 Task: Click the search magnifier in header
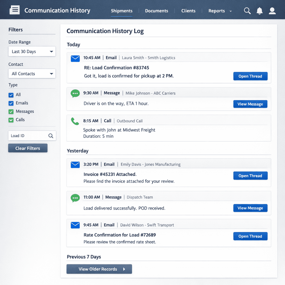pyautogui.click(x=247, y=11)
